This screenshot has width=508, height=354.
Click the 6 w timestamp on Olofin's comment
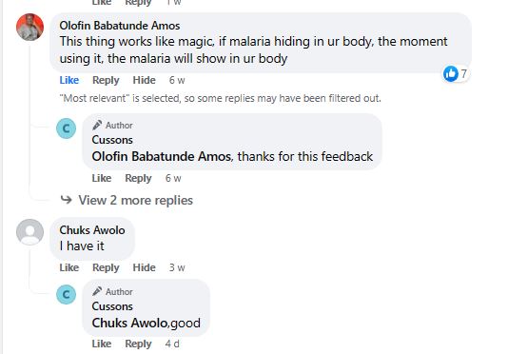click(177, 80)
